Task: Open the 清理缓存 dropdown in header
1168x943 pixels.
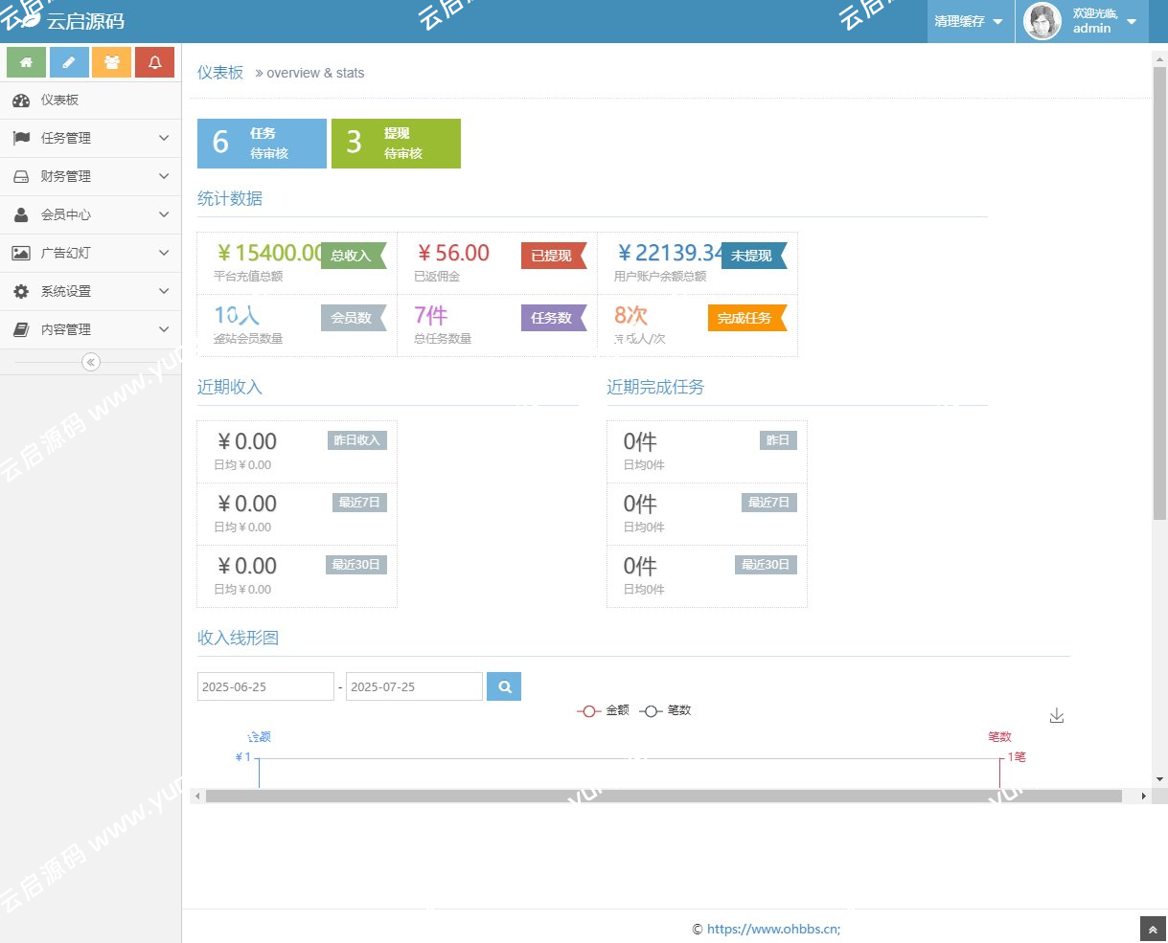Action: click(x=969, y=21)
